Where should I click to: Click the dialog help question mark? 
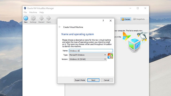pos(103,21)
